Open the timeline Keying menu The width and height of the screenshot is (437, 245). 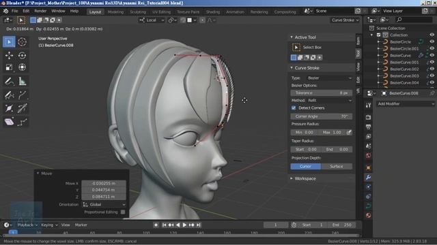point(49,225)
